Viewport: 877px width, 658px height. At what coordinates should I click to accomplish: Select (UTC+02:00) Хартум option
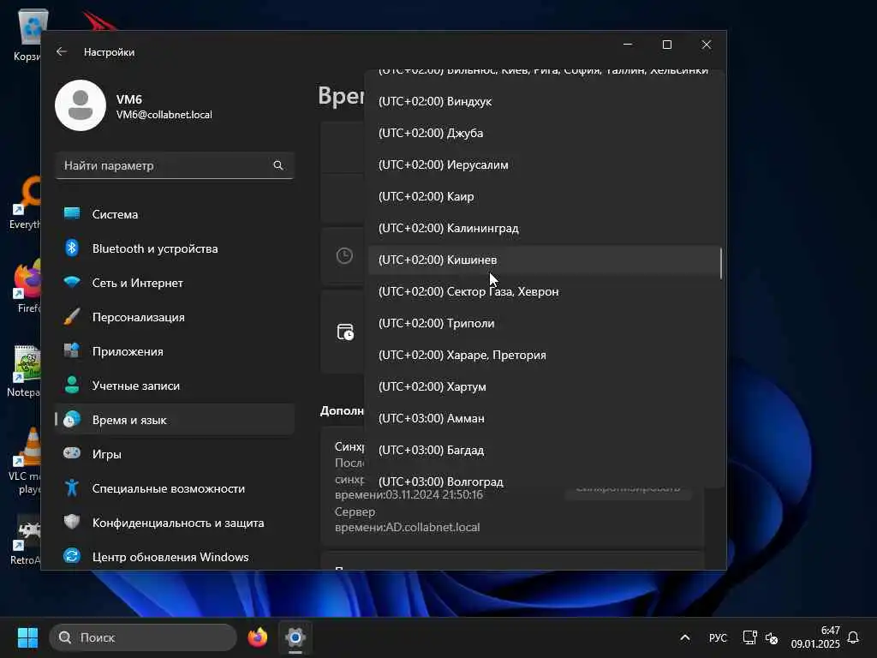pyautogui.click(x=545, y=386)
